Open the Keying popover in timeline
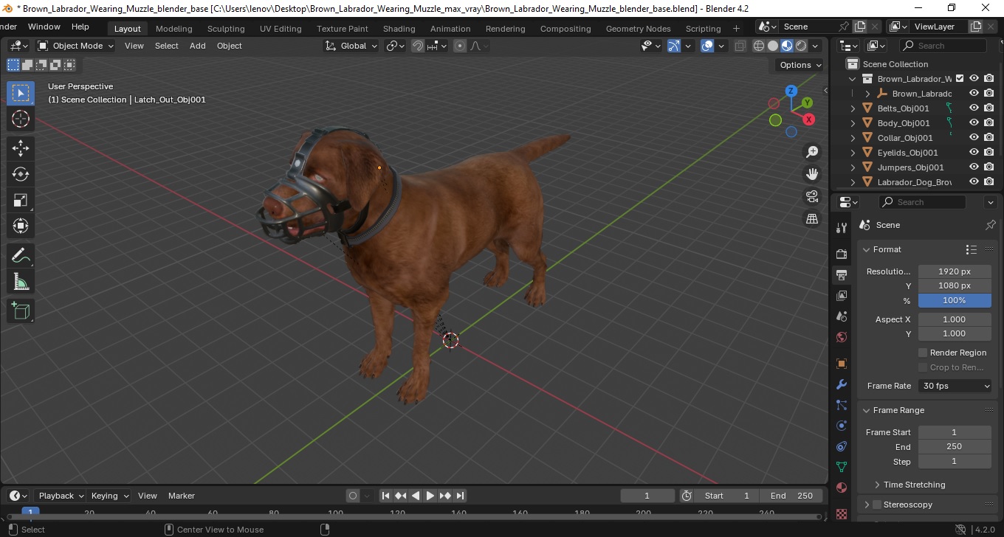The height and width of the screenshot is (537, 1004). pyautogui.click(x=109, y=496)
